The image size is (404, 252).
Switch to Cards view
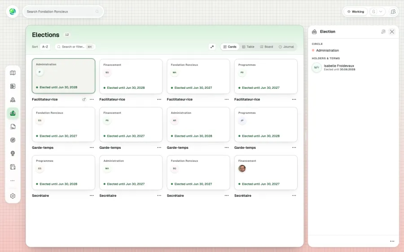230,47
